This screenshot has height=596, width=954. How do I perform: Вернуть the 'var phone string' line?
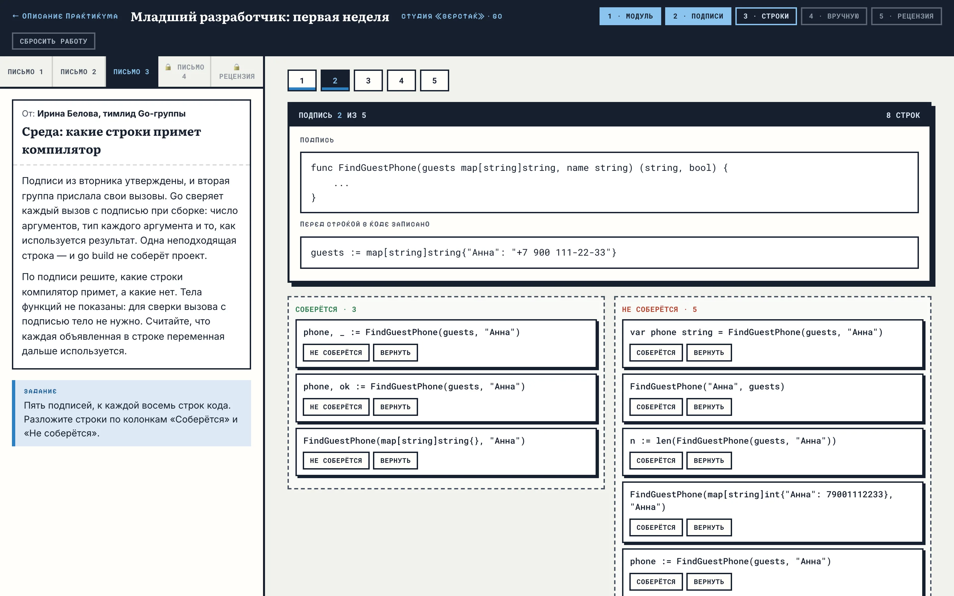(709, 352)
